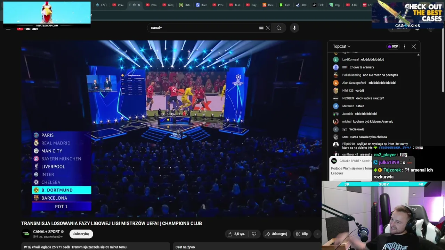Select BARCELONA in Pot 1 list
Image resolution: width=445 pixels, height=250 pixels.
(x=62, y=198)
